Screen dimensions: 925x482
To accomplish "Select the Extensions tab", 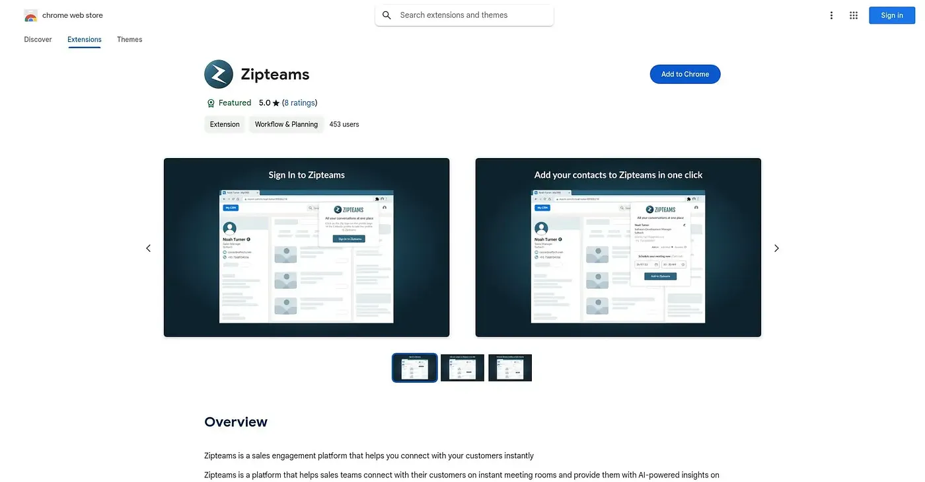I will pyautogui.click(x=85, y=40).
